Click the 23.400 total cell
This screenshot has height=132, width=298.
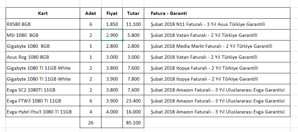click(x=133, y=100)
